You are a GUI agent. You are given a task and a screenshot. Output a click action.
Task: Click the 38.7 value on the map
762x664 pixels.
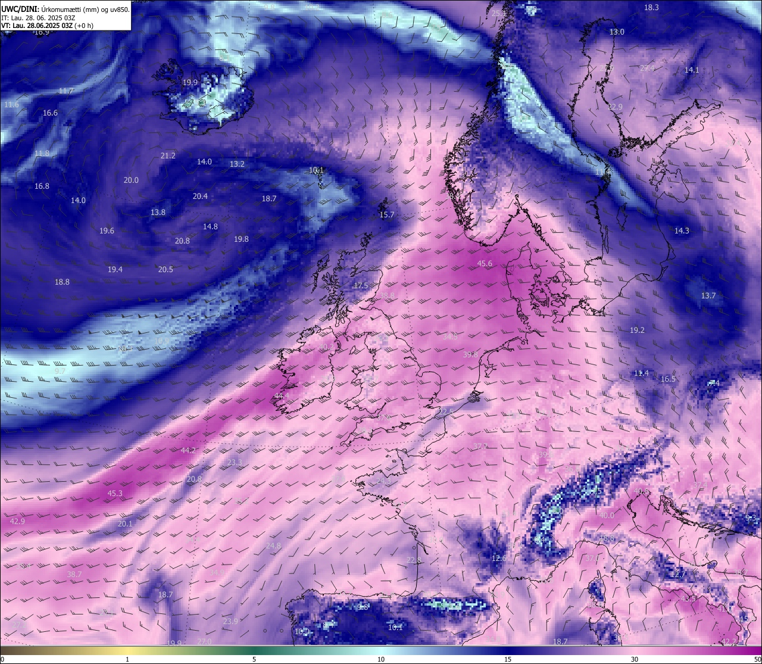tap(74, 575)
